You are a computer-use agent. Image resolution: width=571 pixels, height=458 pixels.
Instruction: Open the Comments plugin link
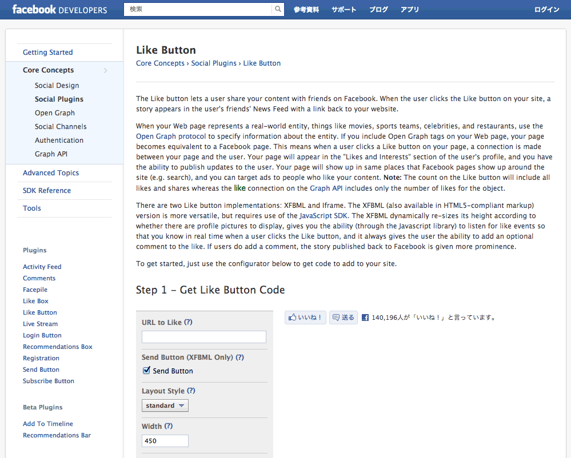point(39,278)
